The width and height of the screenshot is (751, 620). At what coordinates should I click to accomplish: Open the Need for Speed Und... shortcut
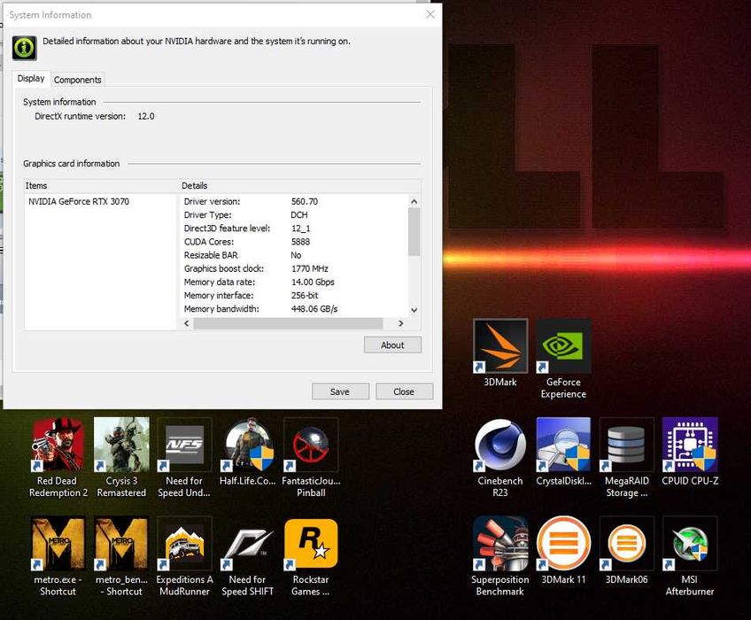(x=184, y=458)
